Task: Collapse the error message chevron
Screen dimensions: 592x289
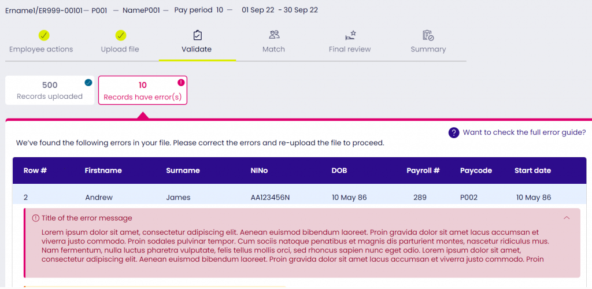Action: [567, 218]
